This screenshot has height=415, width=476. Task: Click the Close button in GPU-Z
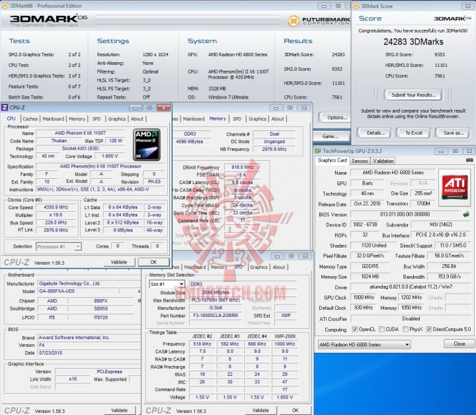pyautogui.click(x=459, y=344)
